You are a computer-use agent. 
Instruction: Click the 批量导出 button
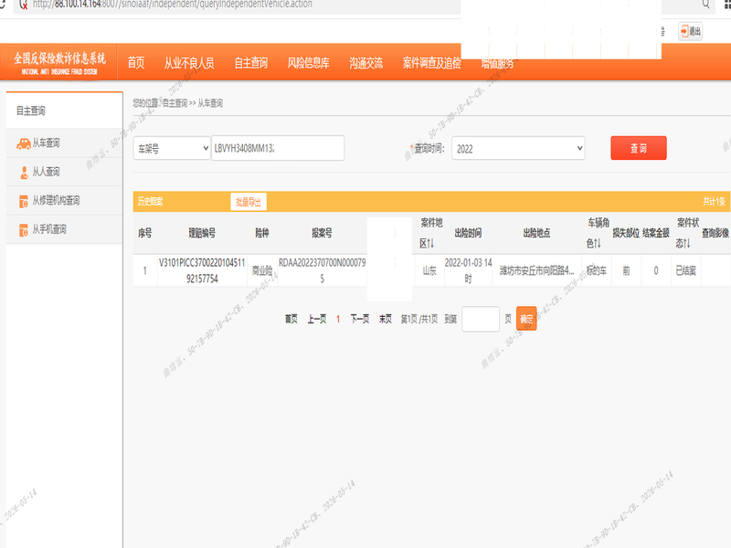point(248,202)
